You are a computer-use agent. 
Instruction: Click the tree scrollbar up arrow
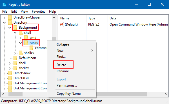[54, 17]
